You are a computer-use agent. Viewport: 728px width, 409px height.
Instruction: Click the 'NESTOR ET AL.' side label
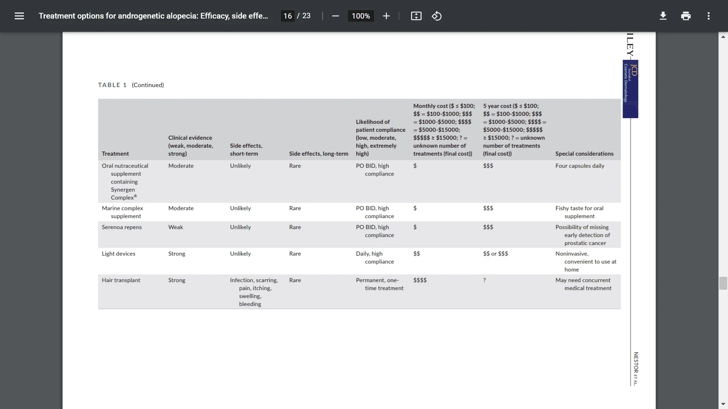pyautogui.click(x=635, y=368)
